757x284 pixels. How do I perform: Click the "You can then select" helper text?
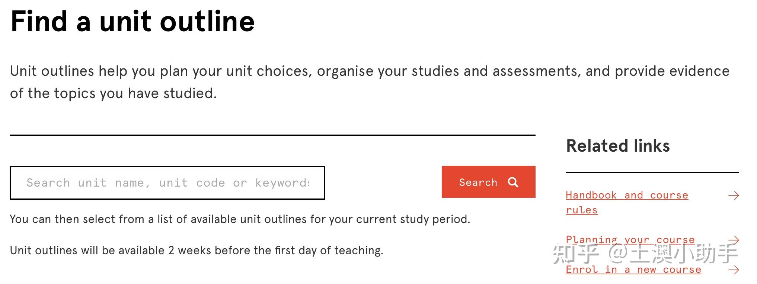pos(240,219)
